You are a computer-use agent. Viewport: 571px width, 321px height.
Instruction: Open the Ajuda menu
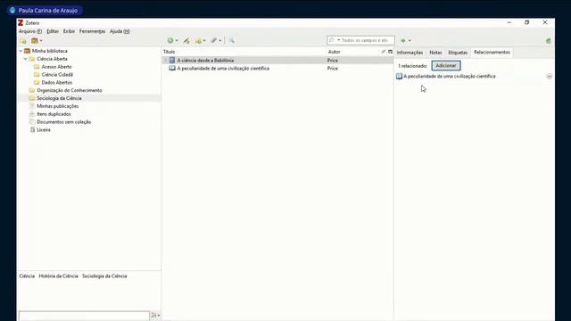coord(120,31)
